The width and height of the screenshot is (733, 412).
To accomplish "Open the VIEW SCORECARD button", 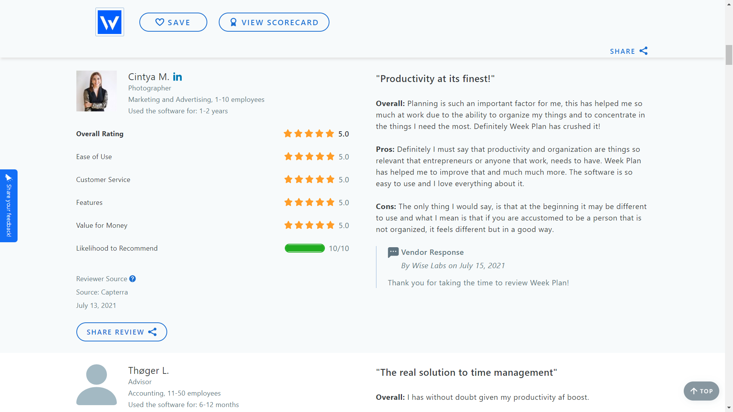I will coord(274,22).
